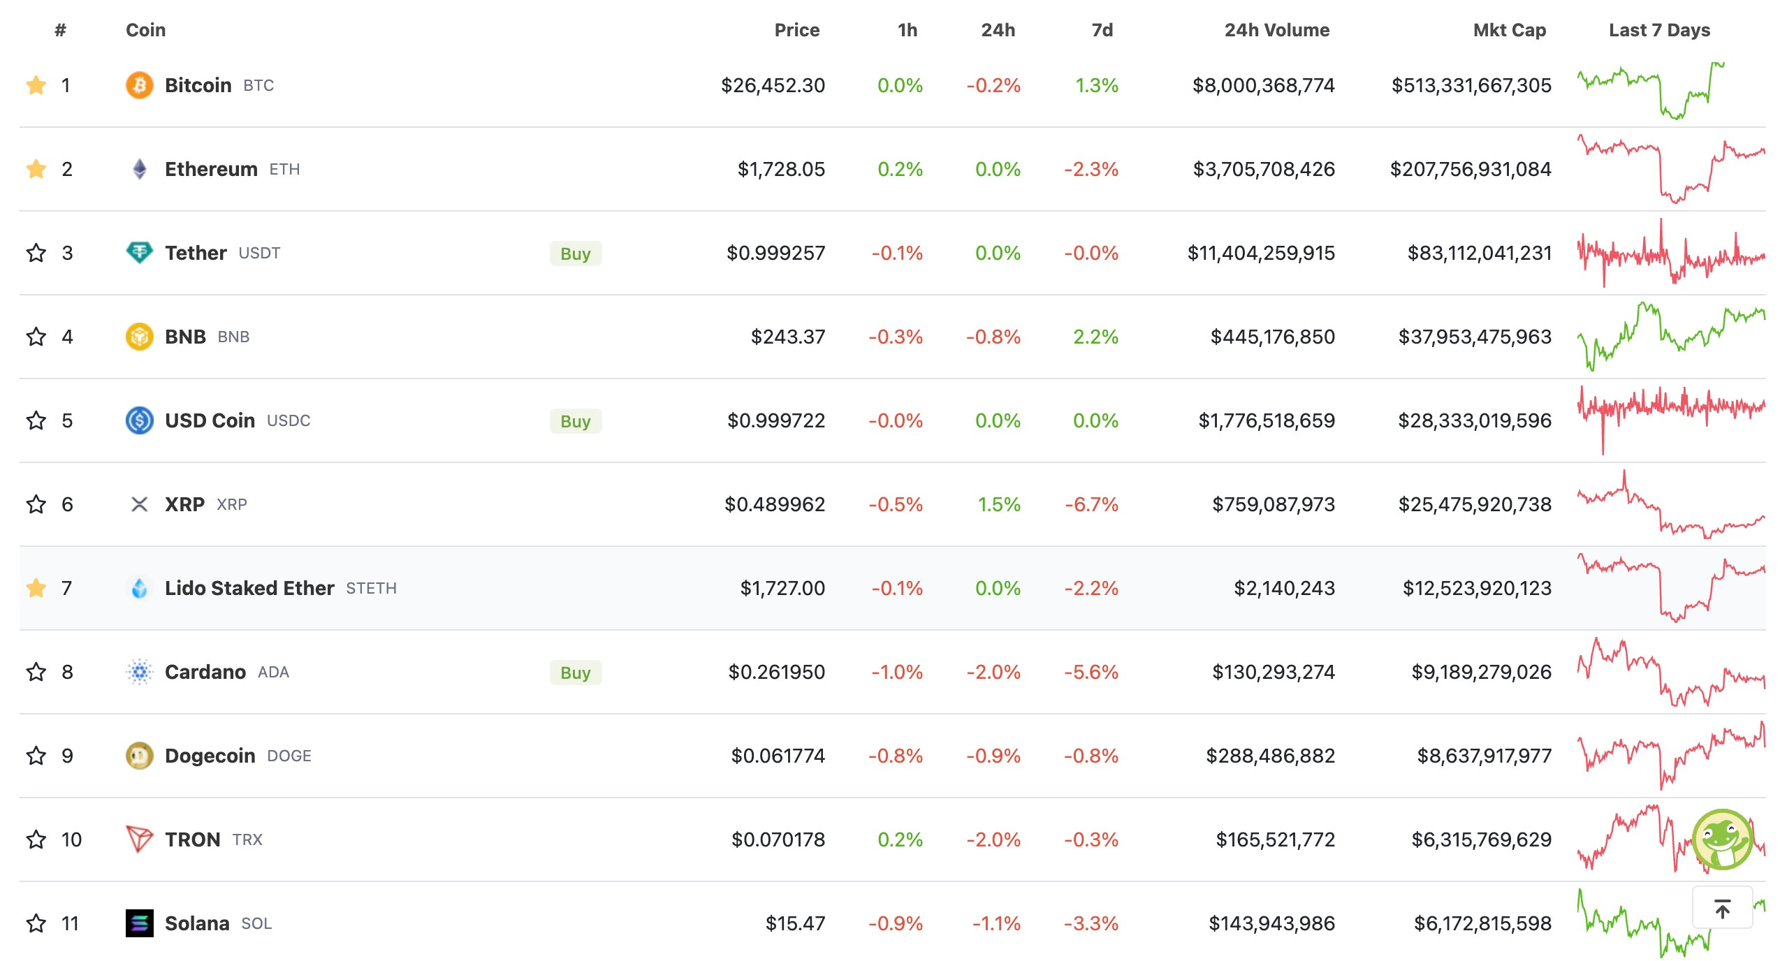Image resolution: width=1787 pixels, height=961 pixels.
Task: Open the Solana coin page
Action: [x=197, y=923]
